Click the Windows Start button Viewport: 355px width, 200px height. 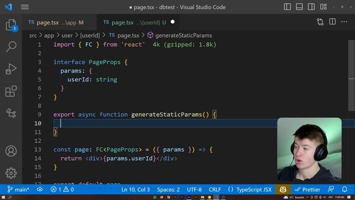(x=3, y=197)
